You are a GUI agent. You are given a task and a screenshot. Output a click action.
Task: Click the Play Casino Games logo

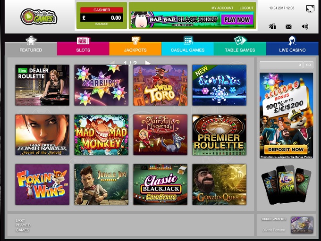pyautogui.click(x=39, y=17)
